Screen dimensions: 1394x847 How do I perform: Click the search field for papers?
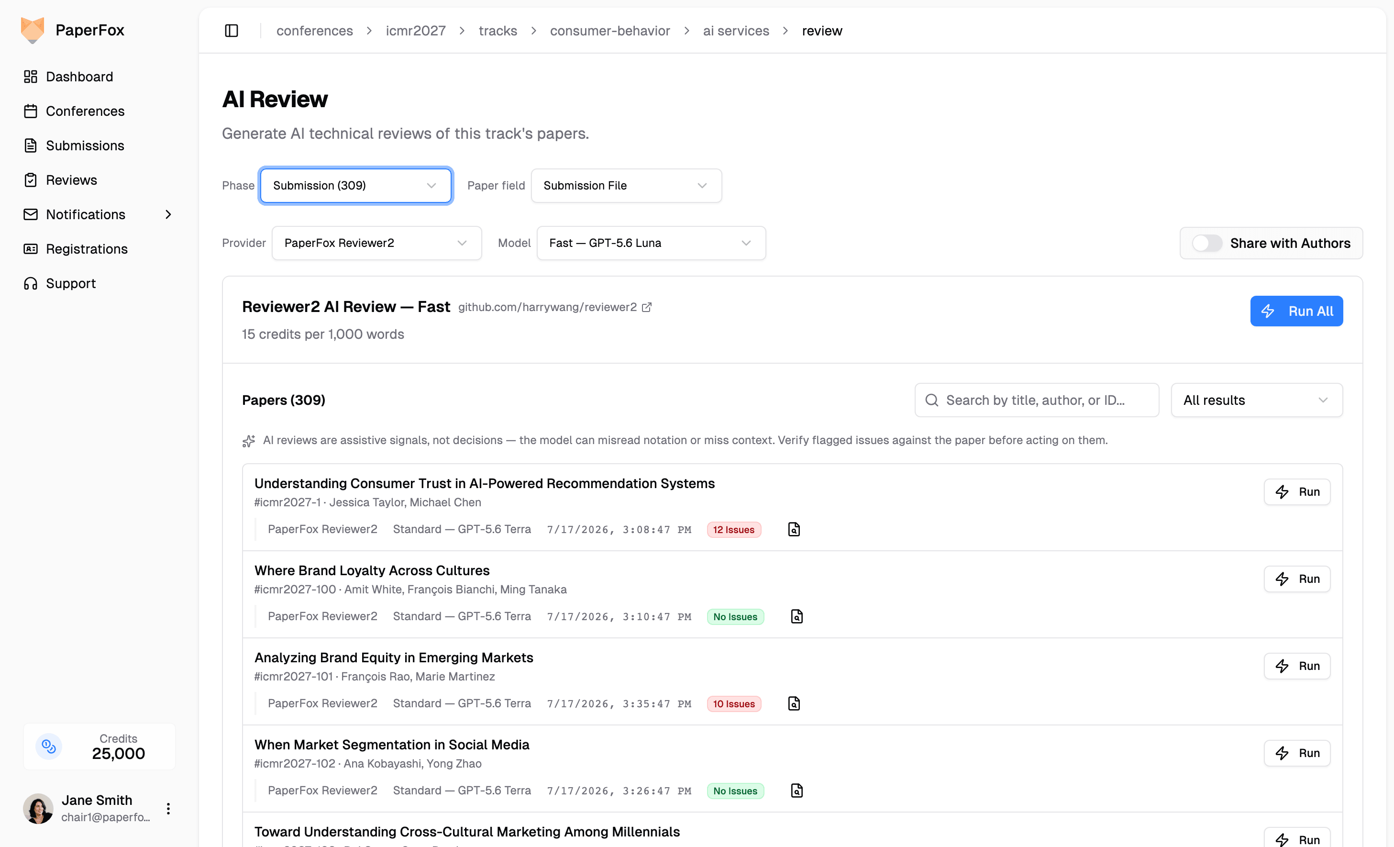coord(1037,400)
